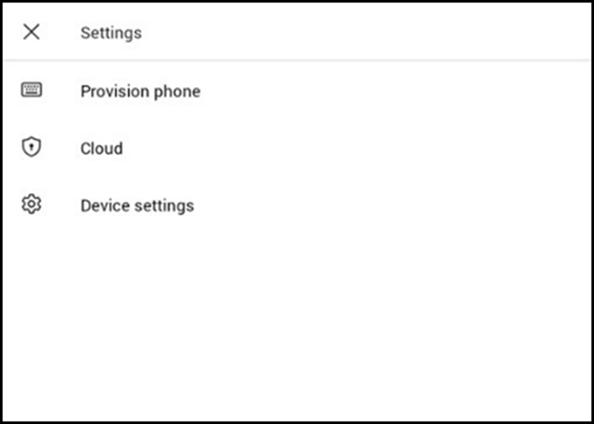Close the Settings screen with the X

(x=31, y=32)
